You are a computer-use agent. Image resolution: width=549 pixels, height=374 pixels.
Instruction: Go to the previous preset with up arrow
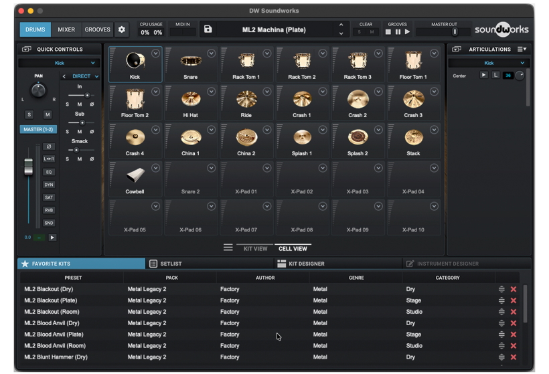click(x=341, y=25)
